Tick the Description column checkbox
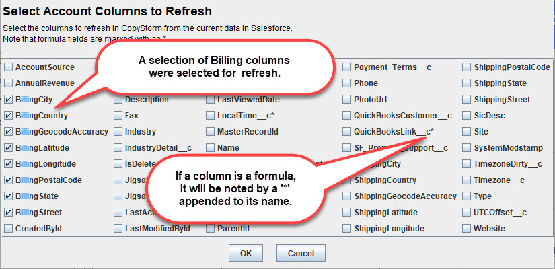This screenshot has height=269, width=555. pyautogui.click(x=118, y=100)
